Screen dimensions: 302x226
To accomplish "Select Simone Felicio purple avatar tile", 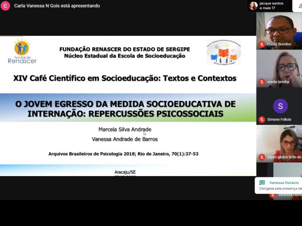I will pyautogui.click(x=280, y=105).
